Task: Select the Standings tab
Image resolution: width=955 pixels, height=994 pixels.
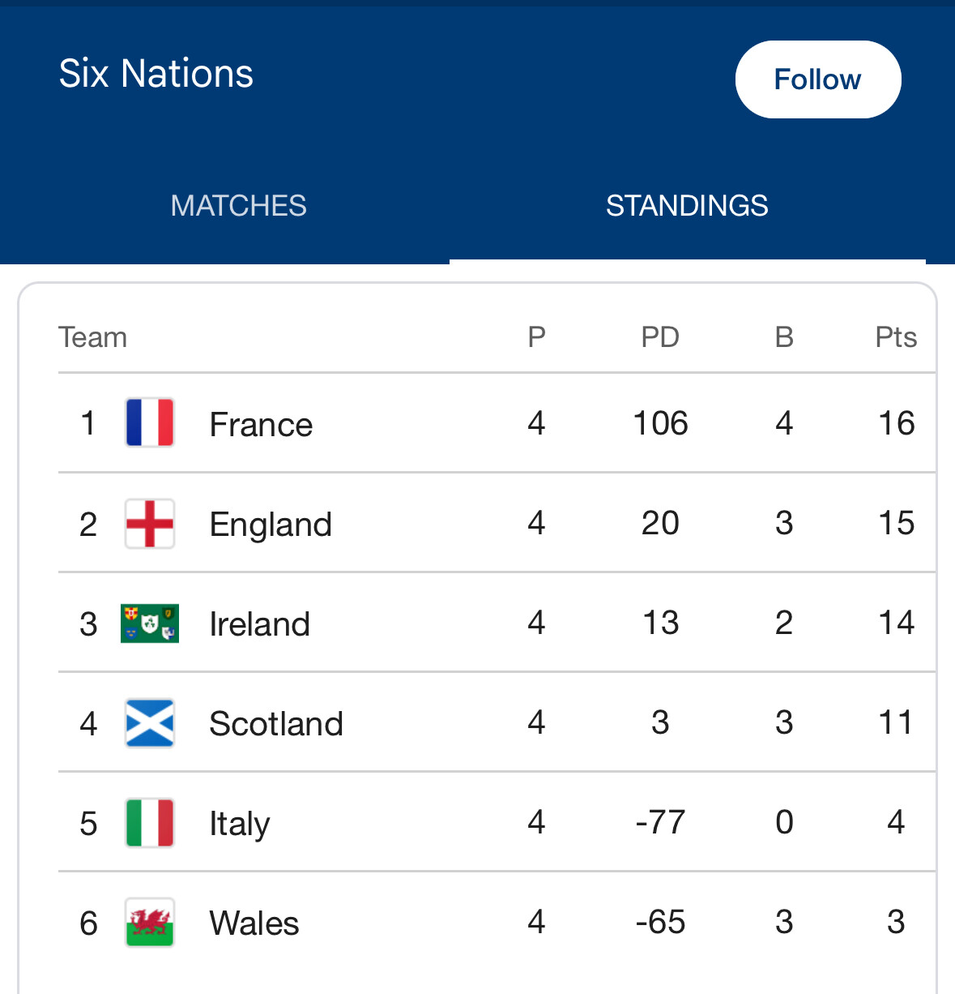Action: point(687,206)
